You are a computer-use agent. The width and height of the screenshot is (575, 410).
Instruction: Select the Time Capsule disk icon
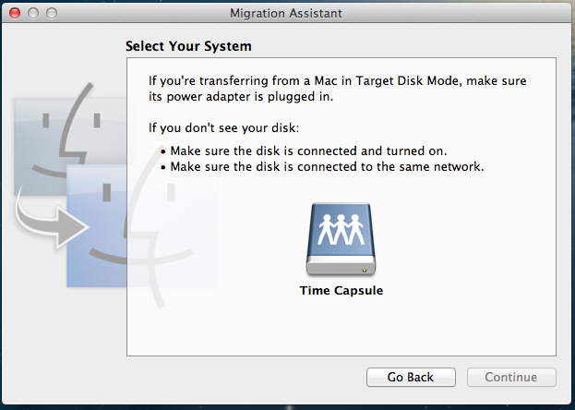[x=341, y=240]
